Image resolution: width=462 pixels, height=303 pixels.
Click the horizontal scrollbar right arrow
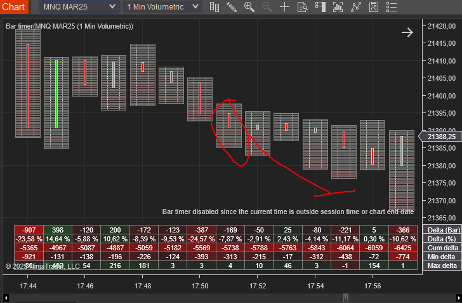coord(458,298)
